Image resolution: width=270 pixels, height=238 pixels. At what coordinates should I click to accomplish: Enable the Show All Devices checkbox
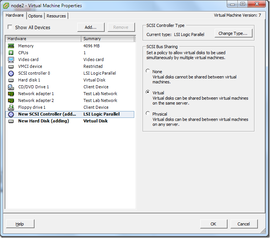point(10,27)
